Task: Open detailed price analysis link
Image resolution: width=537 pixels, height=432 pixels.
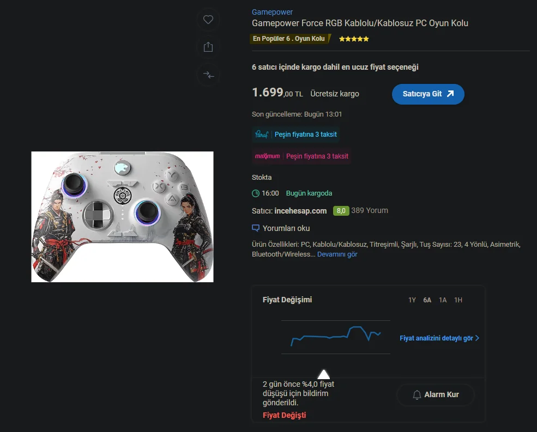Action: [x=439, y=338]
